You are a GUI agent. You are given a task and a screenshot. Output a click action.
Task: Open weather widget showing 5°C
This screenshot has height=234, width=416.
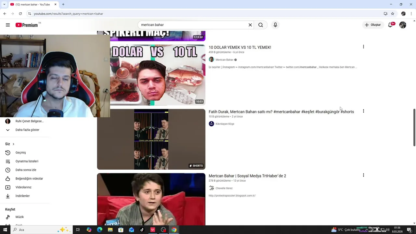345,230
